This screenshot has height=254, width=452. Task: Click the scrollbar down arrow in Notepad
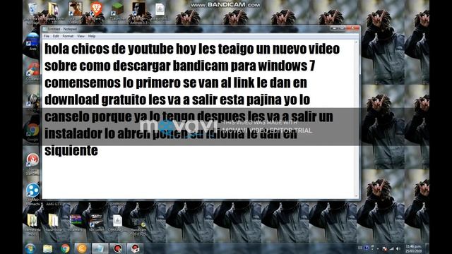click(357, 196)
